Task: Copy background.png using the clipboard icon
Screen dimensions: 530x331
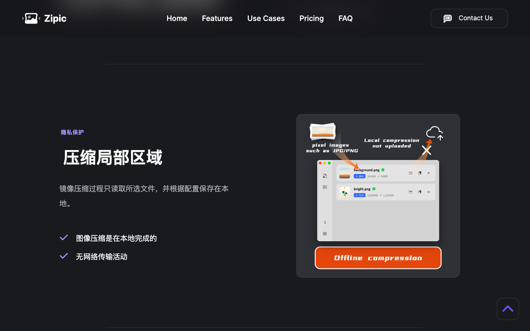Action: [420, 173]
